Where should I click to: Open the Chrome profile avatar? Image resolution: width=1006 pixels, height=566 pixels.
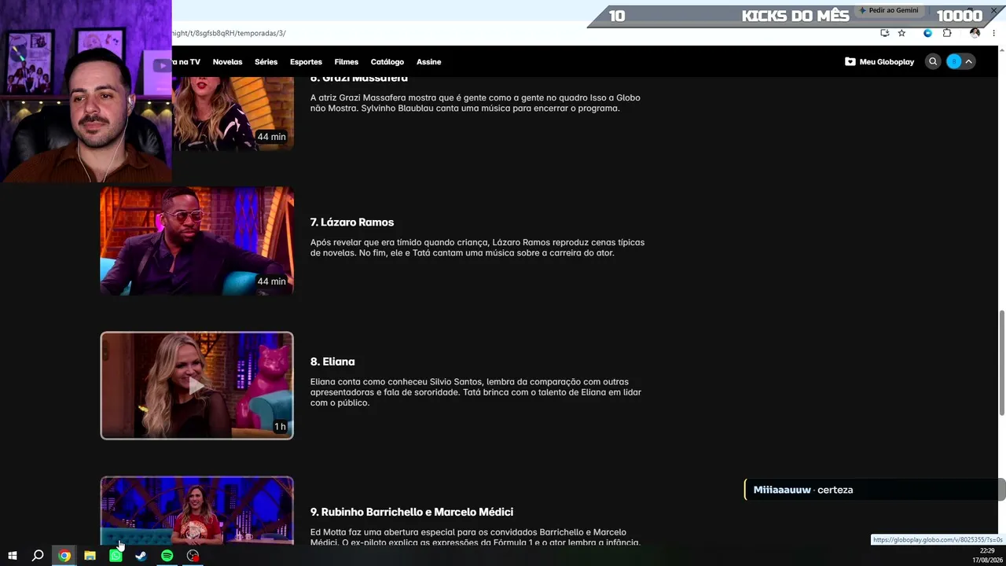[975, 33]
